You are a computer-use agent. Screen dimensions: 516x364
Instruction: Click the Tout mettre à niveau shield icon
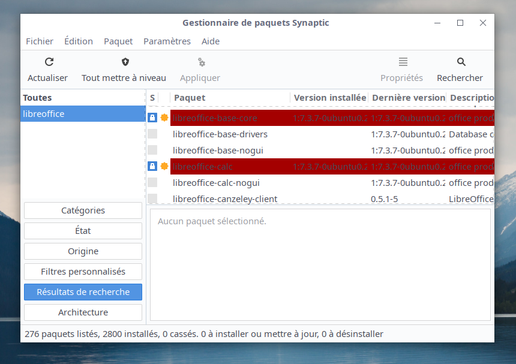[125, 62]
